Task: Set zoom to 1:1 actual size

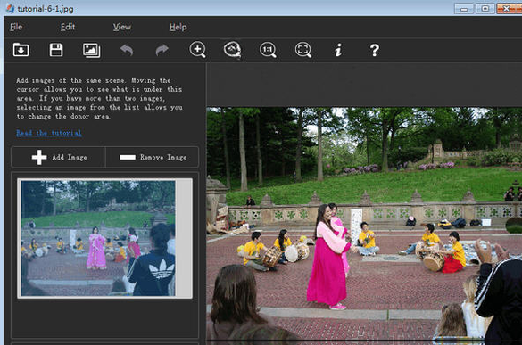Action: pyautogui.click(x=268, y=50)
